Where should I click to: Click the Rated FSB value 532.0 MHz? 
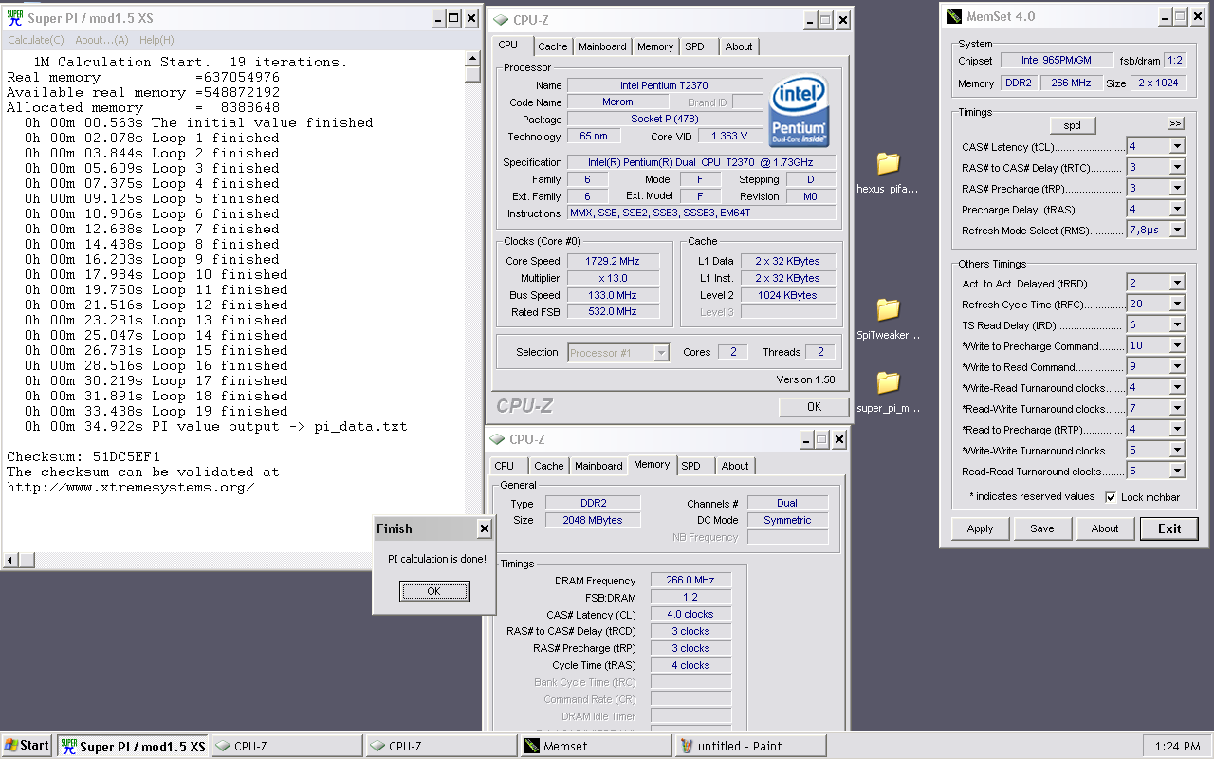[612, 312]
